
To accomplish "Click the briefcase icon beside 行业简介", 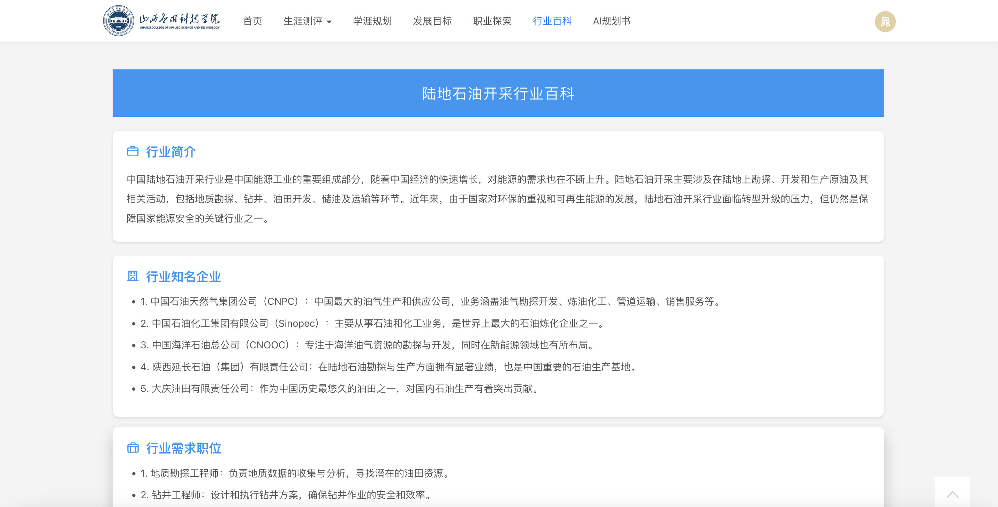I will (x=133, y=151).
